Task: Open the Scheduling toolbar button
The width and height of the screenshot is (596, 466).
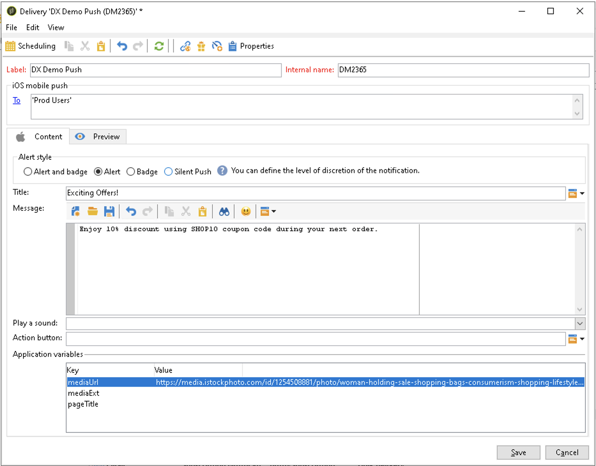Action: click(x=31, y=46)
